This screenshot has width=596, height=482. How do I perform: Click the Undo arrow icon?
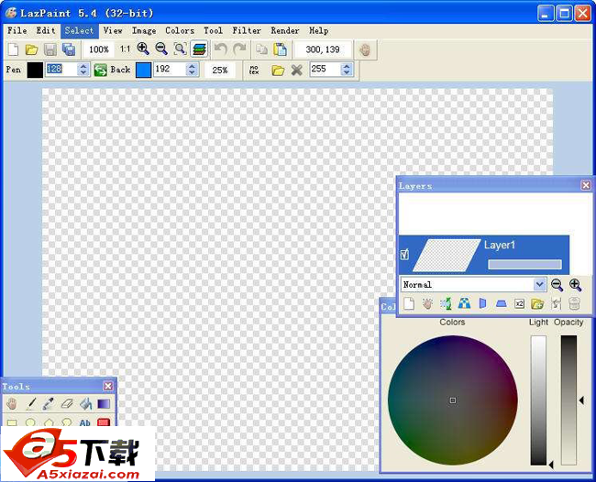coord(221,49)
